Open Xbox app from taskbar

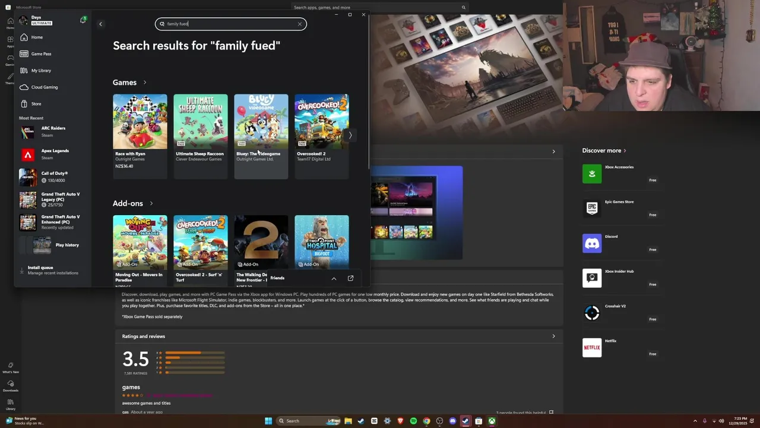coord(492,421)
